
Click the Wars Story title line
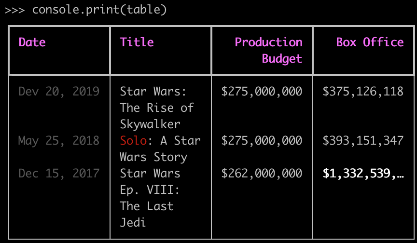[153, 157]
